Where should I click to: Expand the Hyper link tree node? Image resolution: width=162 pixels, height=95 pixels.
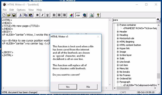click(x=118, y=48)
